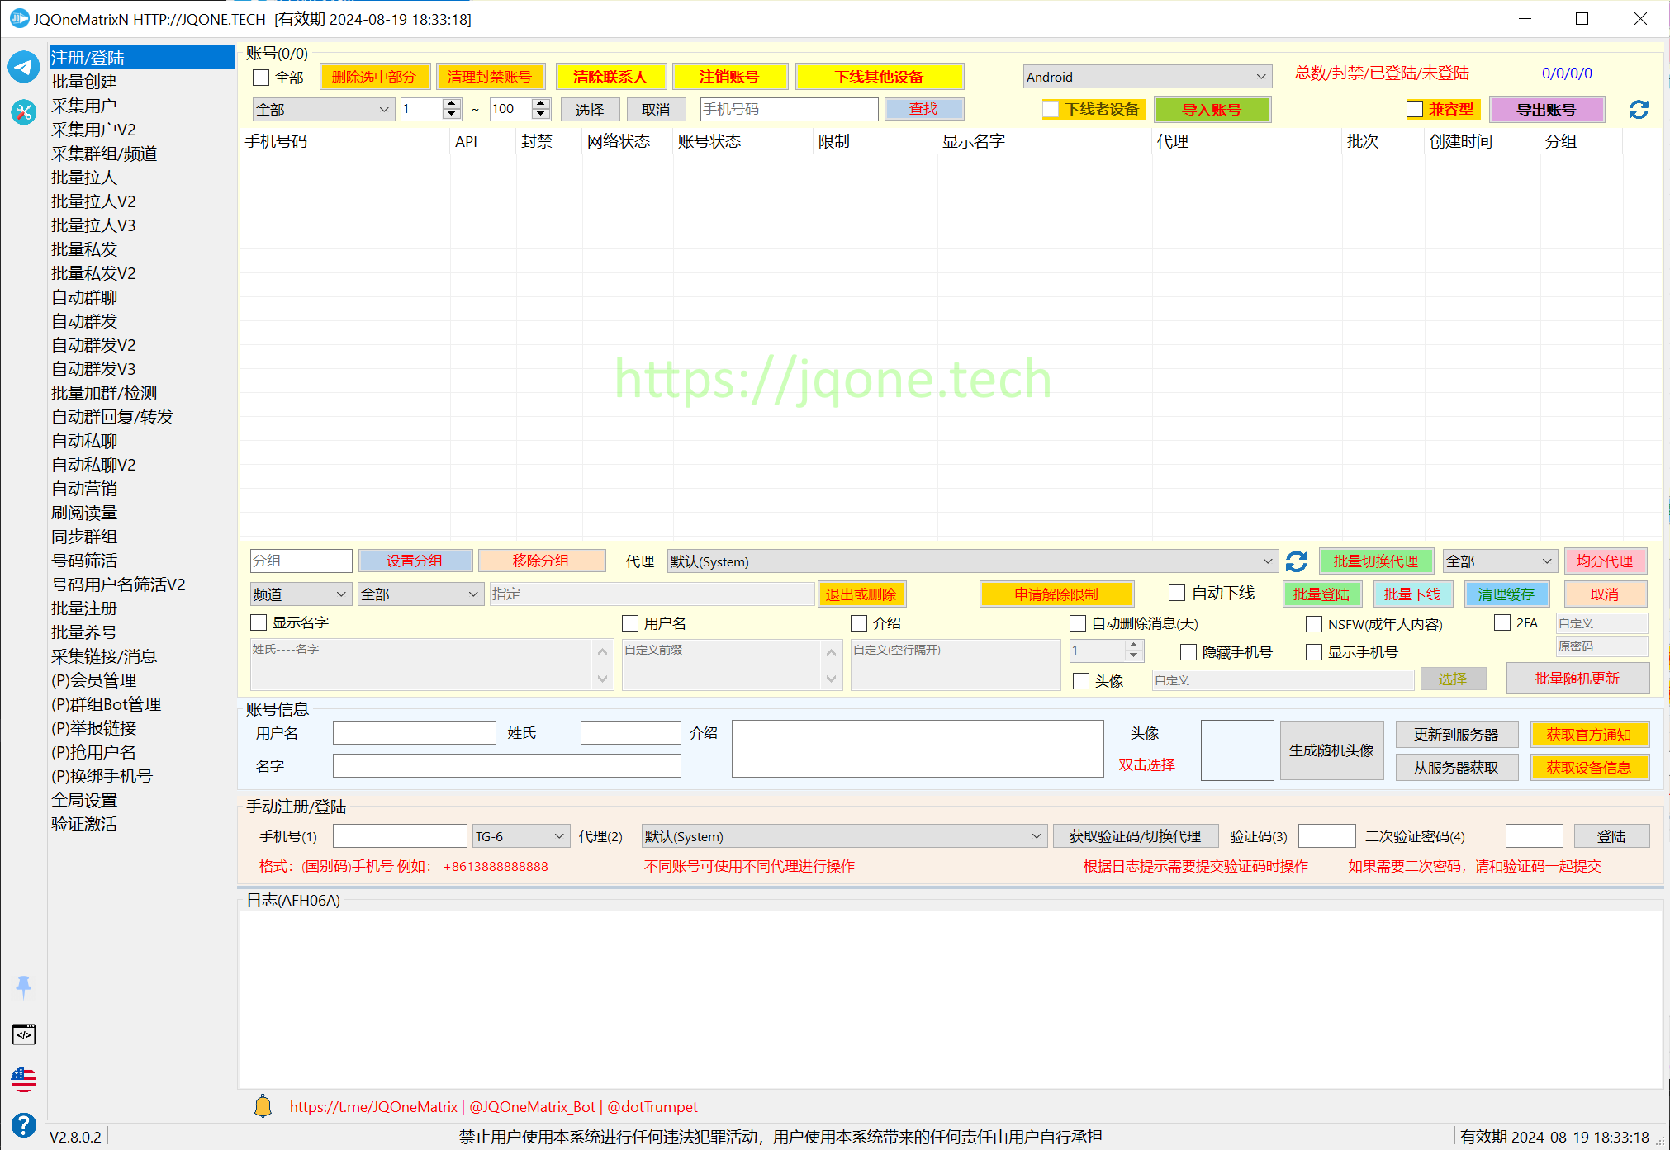
Task: Expand the 默认(System) proxy dropdown in the 代理 row
Action: pyautogui.click(x=973, y=561)
